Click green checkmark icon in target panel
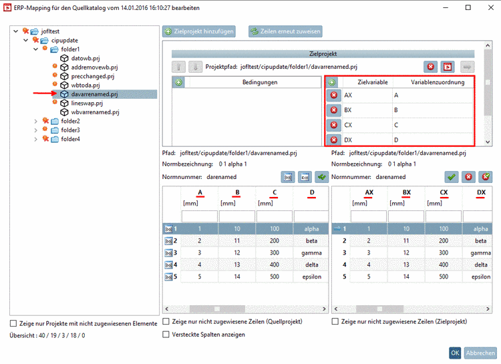The image size is (501, 364). [x=452, y=177]
